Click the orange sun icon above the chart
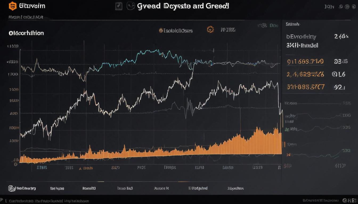 210,29
